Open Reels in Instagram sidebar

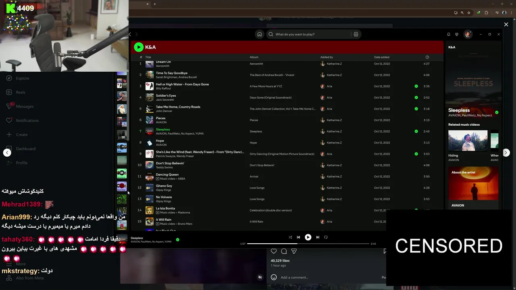point(16,92)
